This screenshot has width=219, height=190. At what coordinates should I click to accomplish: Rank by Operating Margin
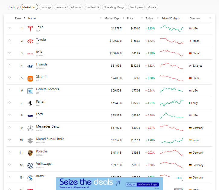114,7
